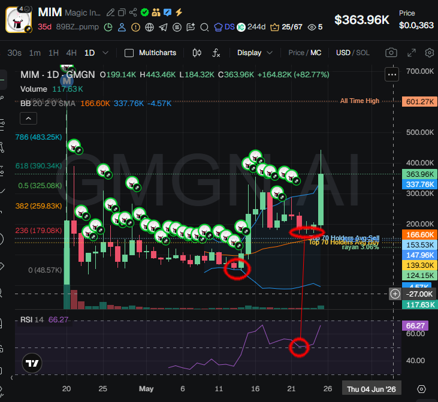Open the DS chef hat link
The width and height of the screenshot is (438, 402).
coord(224,27)
